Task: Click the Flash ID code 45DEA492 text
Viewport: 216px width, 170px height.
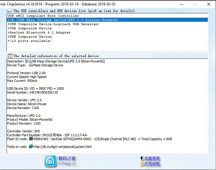Action: click(89, 139)
